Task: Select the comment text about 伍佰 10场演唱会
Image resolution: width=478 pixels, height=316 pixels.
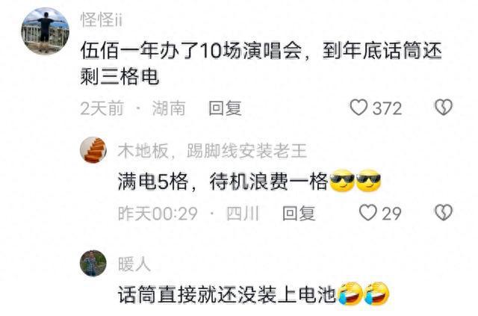Action: click(x=261, y=63)
